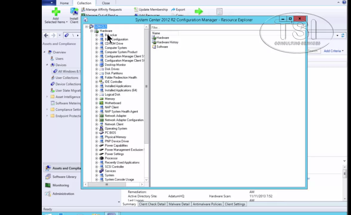Click the tree vertical scrollbar down arrow

(x=146, y=180)
